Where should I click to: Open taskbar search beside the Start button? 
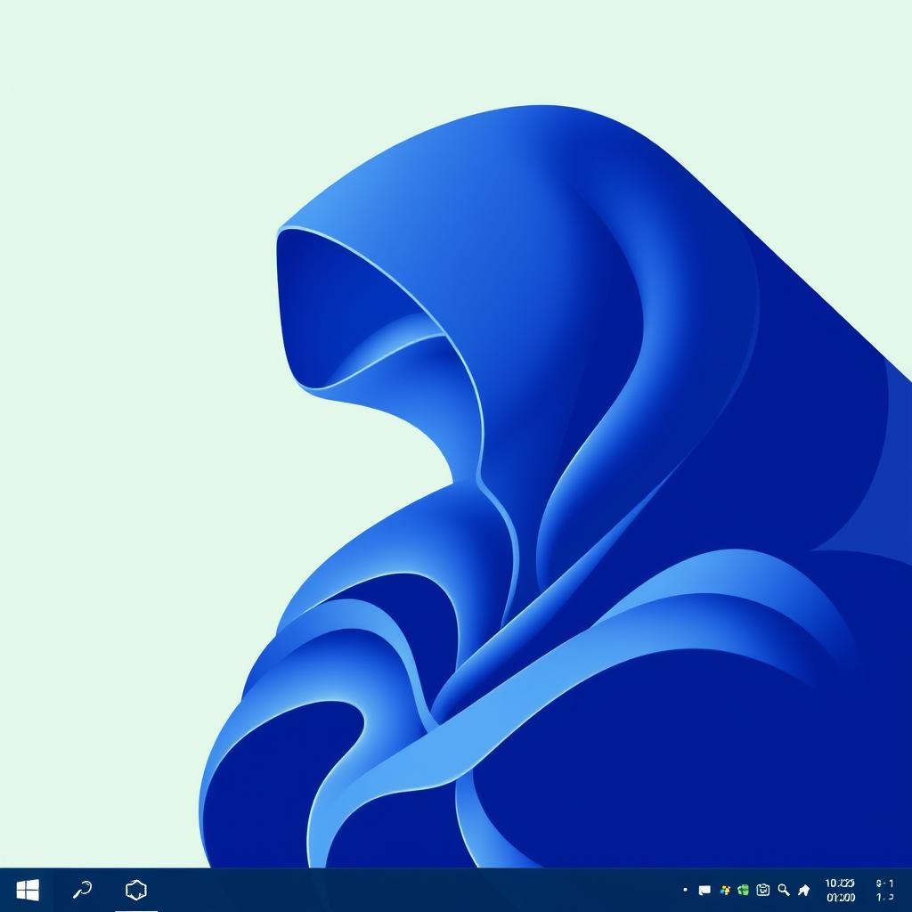click(82, 890)
